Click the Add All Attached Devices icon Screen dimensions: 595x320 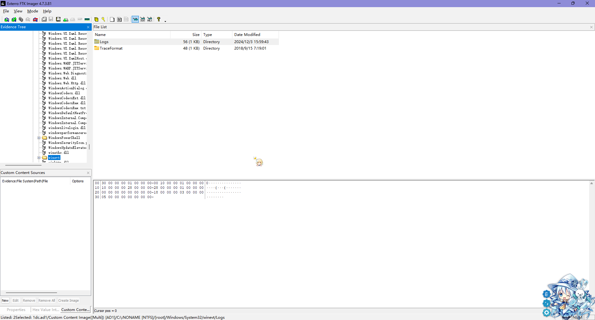(x=14, y=19)
